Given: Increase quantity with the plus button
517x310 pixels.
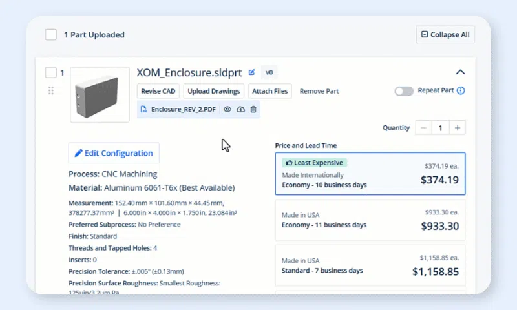Looking at the screenshot, I should tap(458, 128).
